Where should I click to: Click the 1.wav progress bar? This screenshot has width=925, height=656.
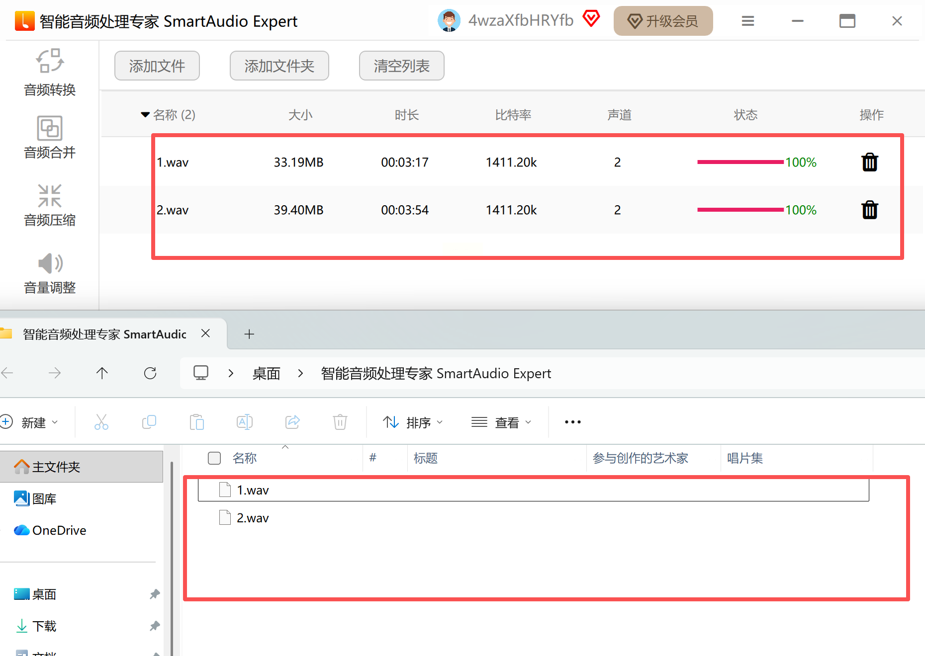[740, 162]
